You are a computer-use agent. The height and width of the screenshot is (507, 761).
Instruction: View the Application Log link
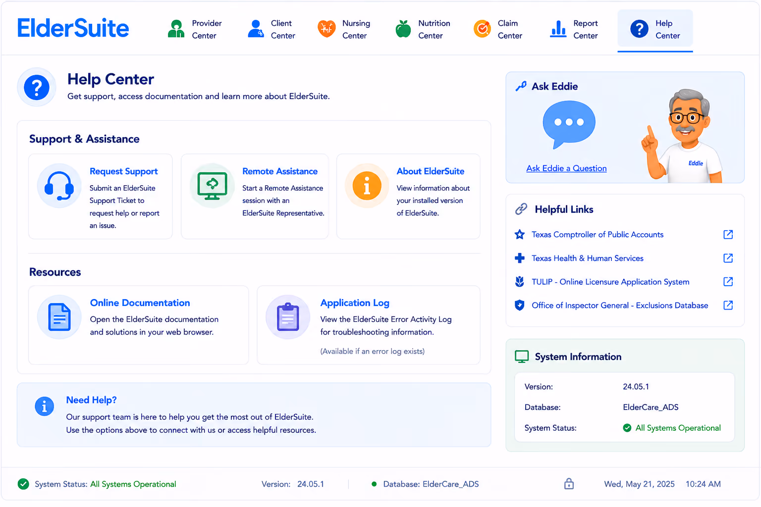(355, 303)
